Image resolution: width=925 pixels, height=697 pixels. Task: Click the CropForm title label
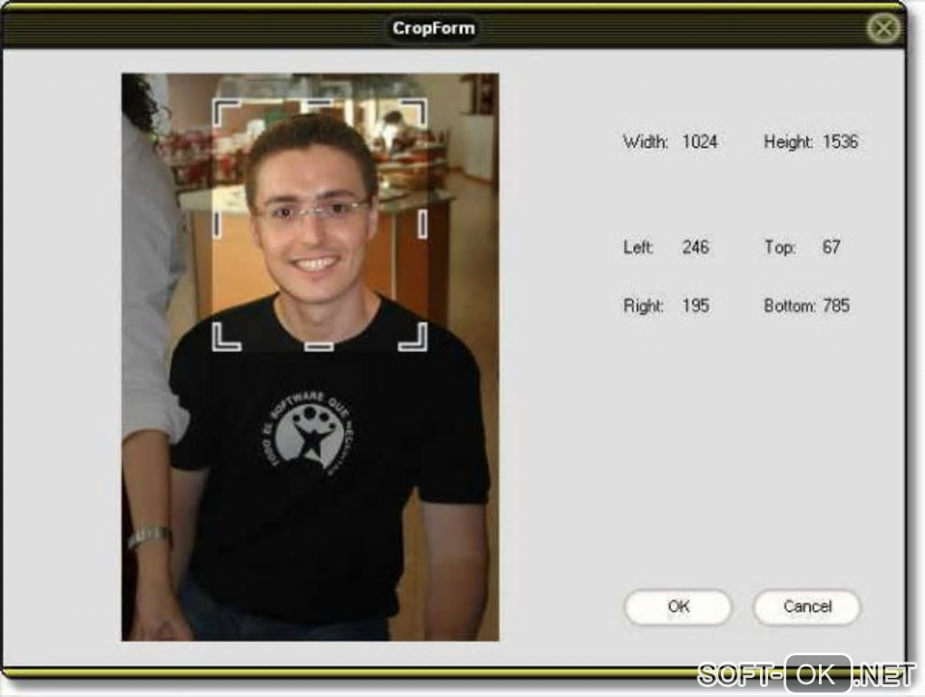pyautogui.click(x=433, y=28)
